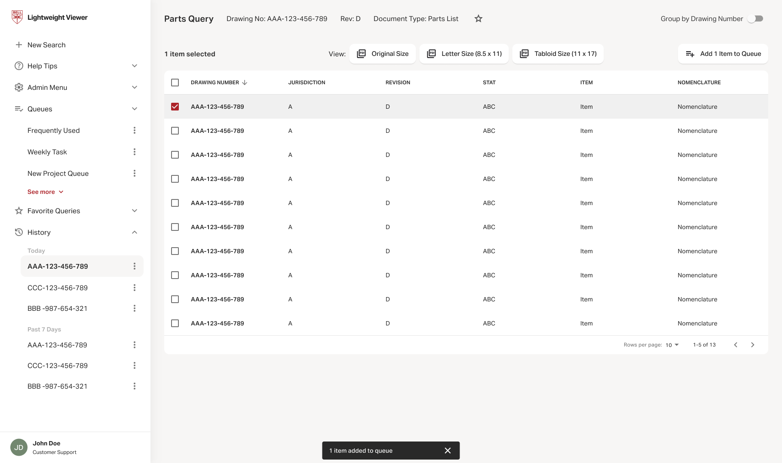782x463 pixels.
Task: Check the second row checkbox
Action: point(175,131)
